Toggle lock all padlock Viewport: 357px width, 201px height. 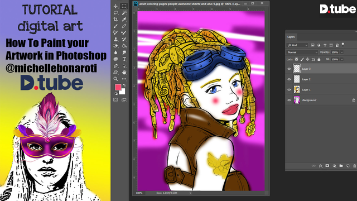click(x=319, y=59)
